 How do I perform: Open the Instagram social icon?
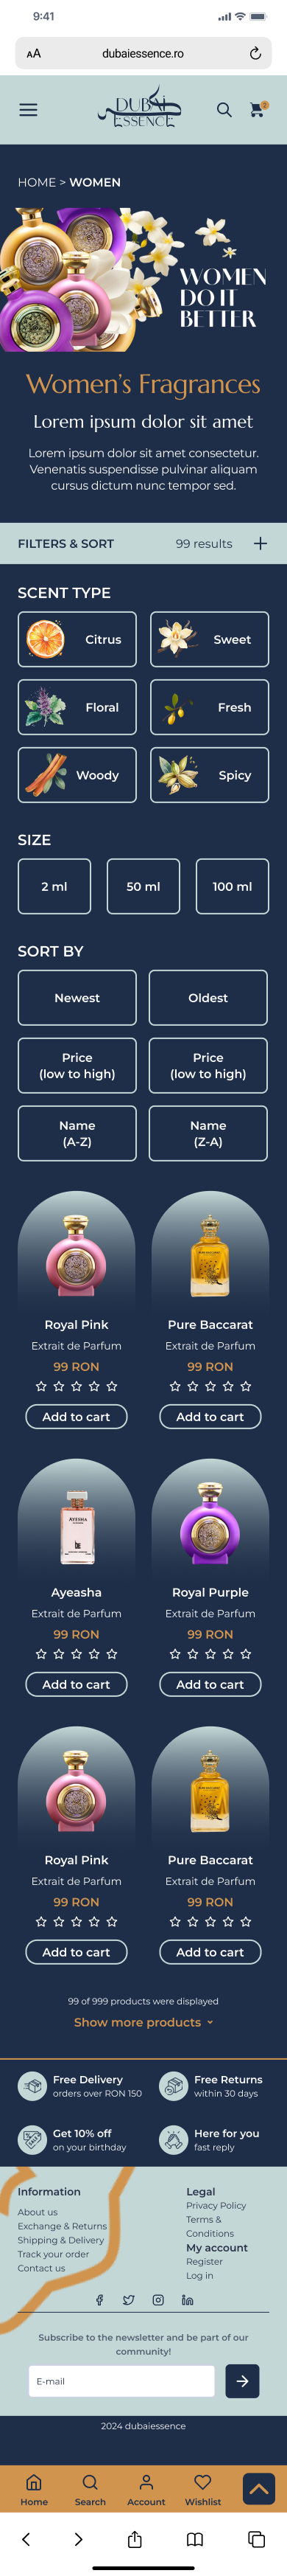coord(157,2299)
